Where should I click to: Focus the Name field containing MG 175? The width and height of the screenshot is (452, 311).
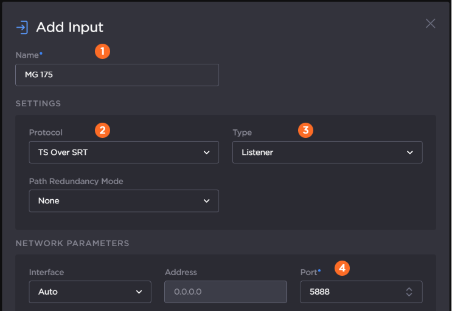(x=117, y=75)
